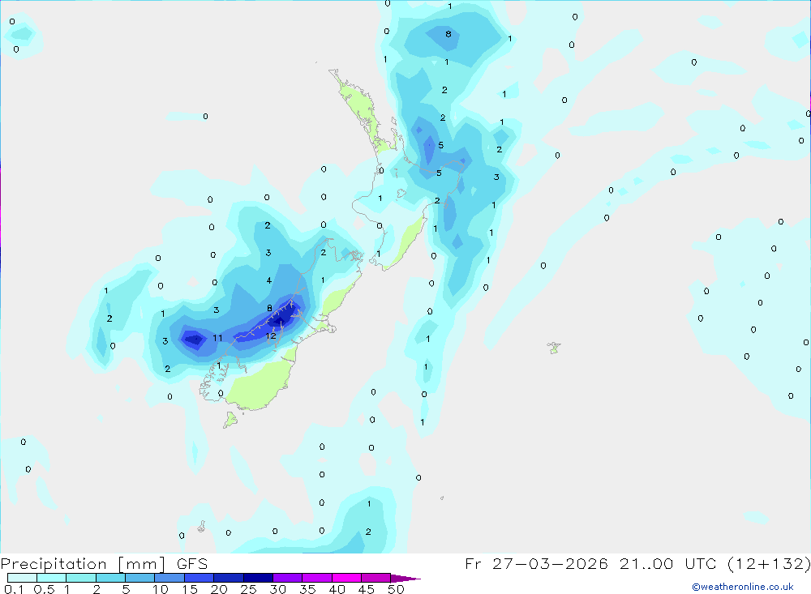Image resolution: width=811 pixels, height=594 pixels.
Task: Click the '50' legend label
Action: [396, 589]
